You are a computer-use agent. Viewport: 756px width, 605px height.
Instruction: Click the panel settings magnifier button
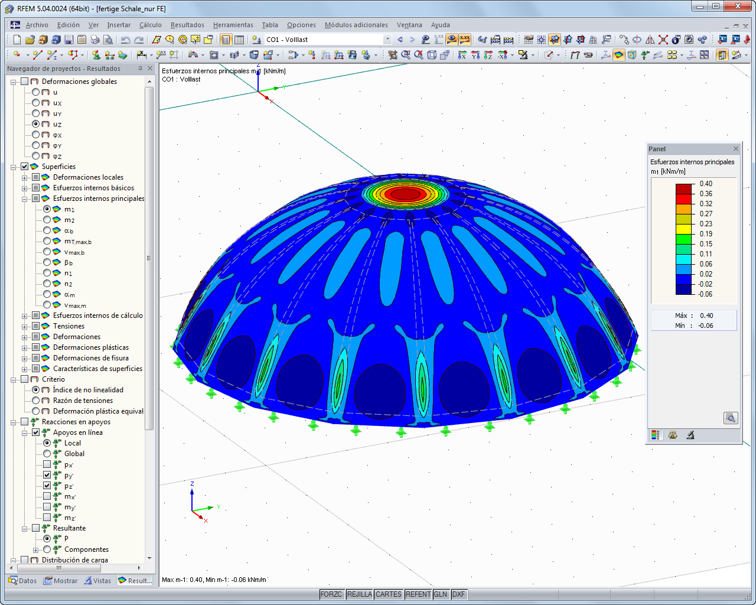click(731, 418)
